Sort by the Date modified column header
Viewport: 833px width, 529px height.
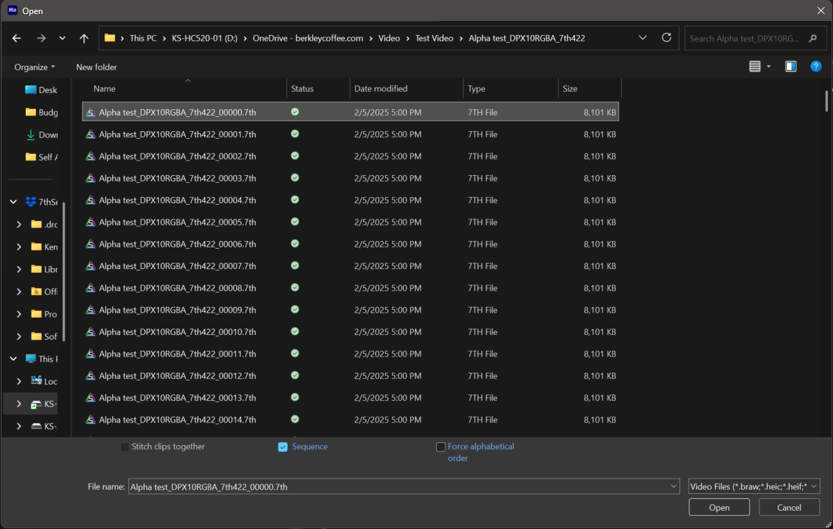click(x=381, y=89)
